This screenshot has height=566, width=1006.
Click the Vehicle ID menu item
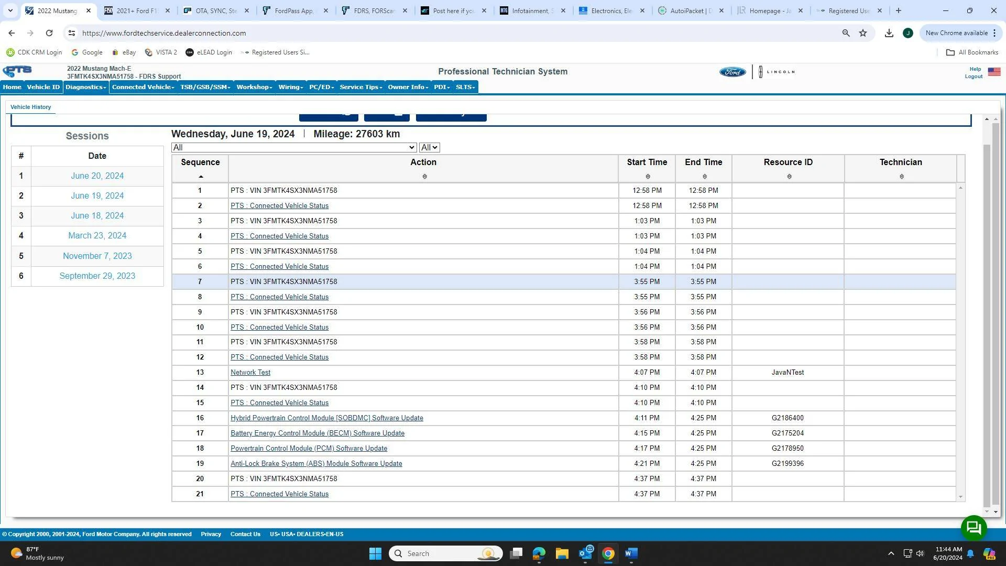tap(43, 87)
